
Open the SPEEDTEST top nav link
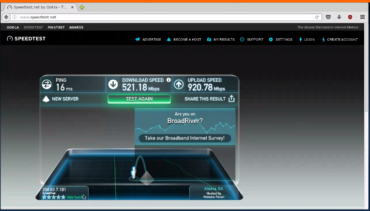click(x=33, y=28)
